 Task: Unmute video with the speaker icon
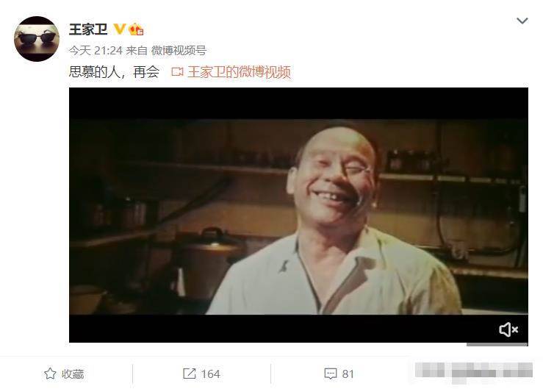pyautogui.click(x=508, y=329)
